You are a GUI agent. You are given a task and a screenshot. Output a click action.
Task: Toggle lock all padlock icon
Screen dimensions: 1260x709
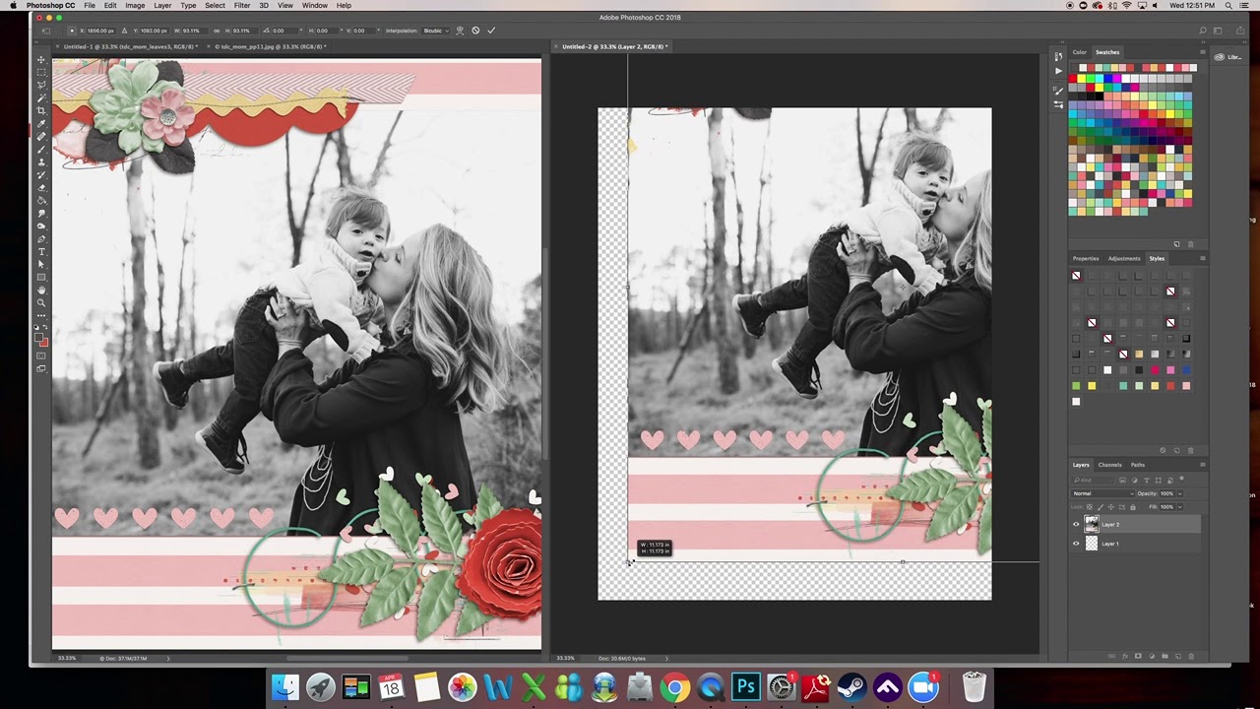point(1133,507)
